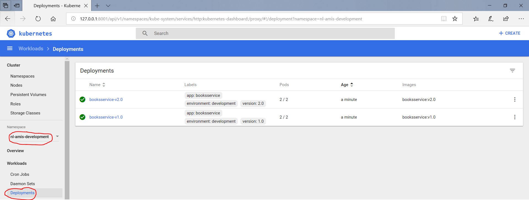
Task: Open Cron Jobs in Workloads sidebar
Action: [x=20, y=174]
